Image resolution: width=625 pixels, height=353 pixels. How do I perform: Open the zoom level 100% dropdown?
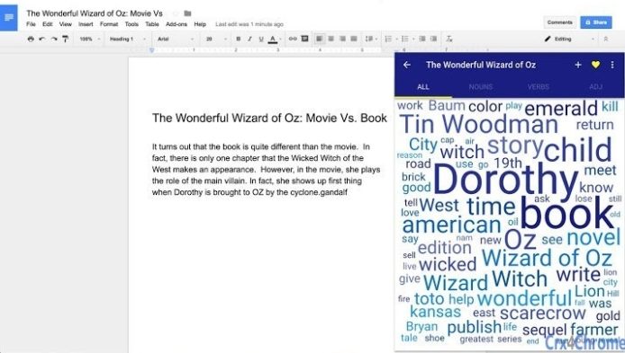tap(90, 39)
